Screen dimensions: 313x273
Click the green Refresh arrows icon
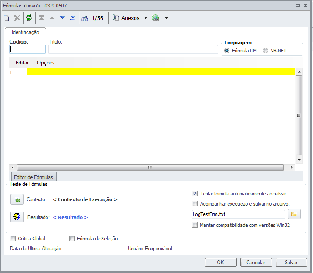tap(29, 18)
